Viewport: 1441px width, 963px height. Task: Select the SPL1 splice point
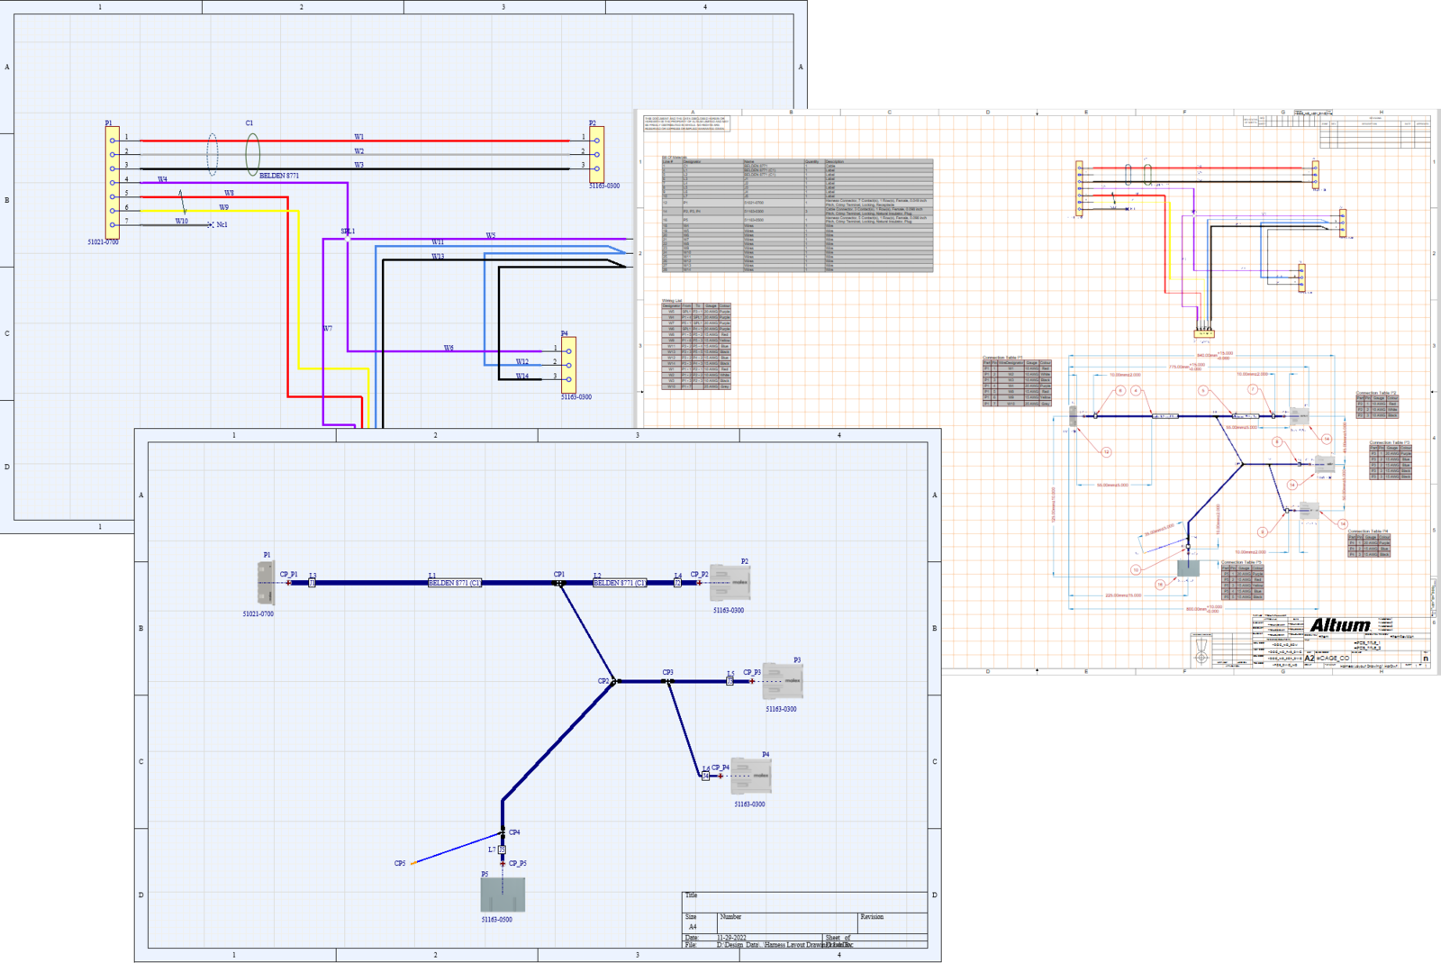pos(348,239)
